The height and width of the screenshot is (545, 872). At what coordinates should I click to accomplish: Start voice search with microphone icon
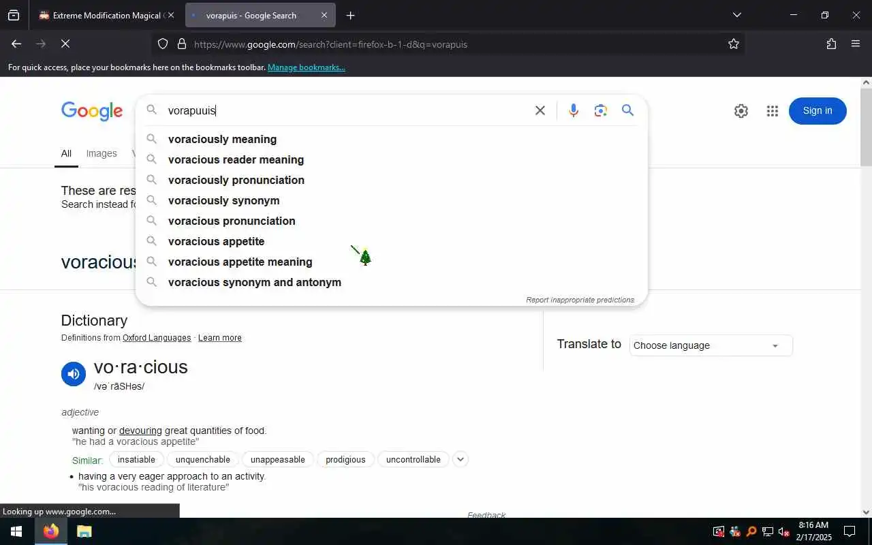(574, 110)
